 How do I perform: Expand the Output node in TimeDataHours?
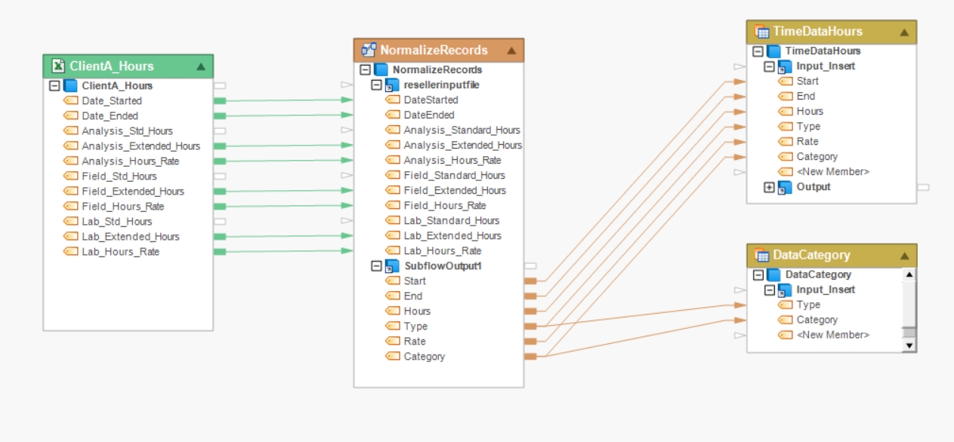click(x=769, y=187)
